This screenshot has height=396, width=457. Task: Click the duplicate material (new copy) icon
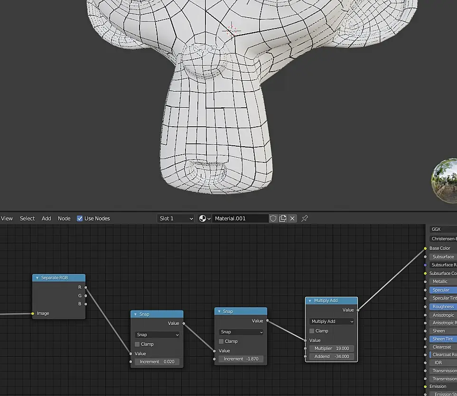point(283,218)
